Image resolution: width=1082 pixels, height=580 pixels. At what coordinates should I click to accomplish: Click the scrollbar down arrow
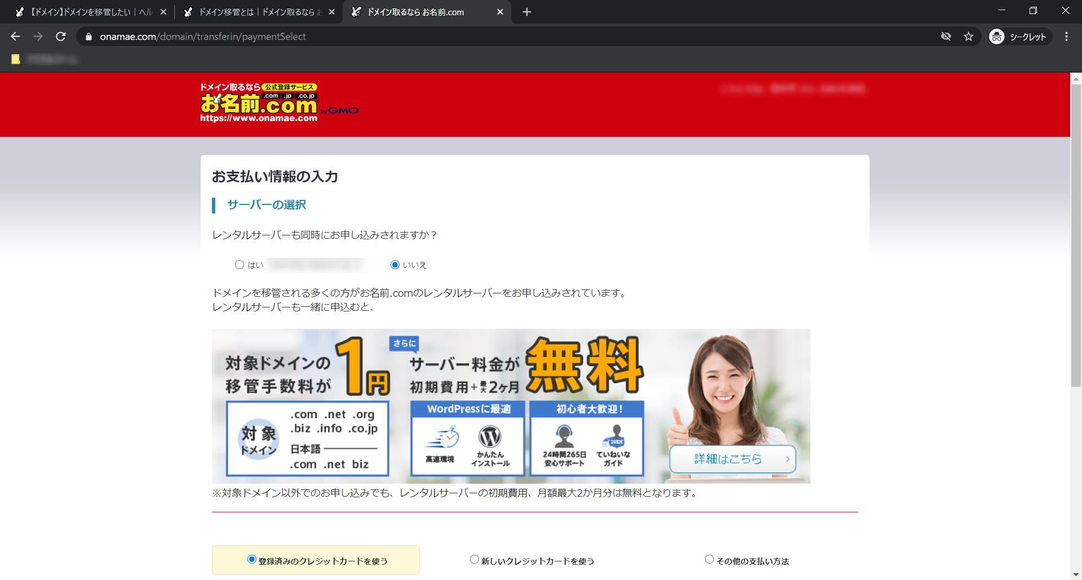[1076, 574]
